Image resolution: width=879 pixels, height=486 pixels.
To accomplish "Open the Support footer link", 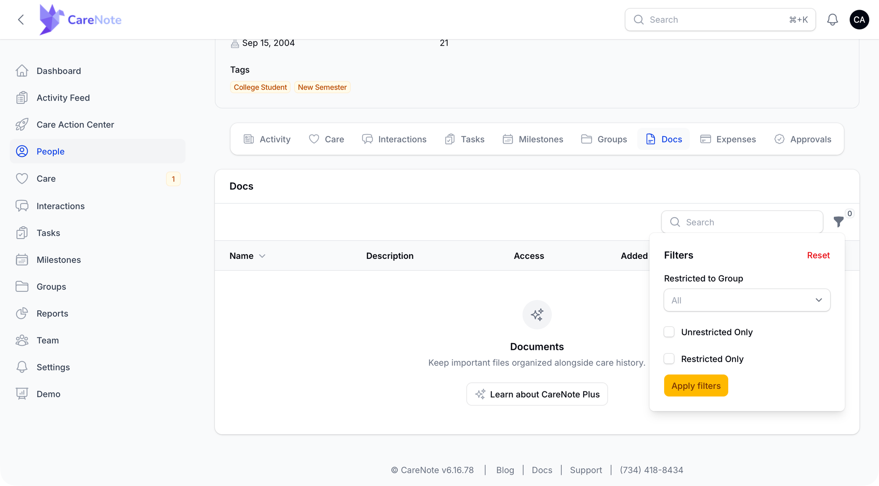I will coord(586,470).
